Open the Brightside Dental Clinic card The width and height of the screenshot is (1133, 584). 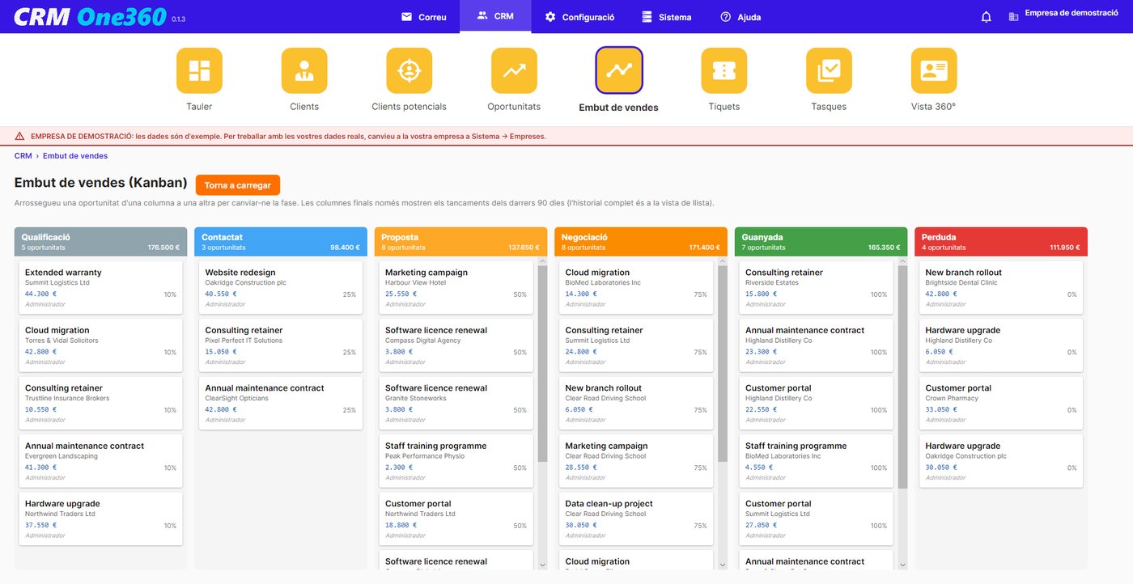click(x=1001, y=288)
